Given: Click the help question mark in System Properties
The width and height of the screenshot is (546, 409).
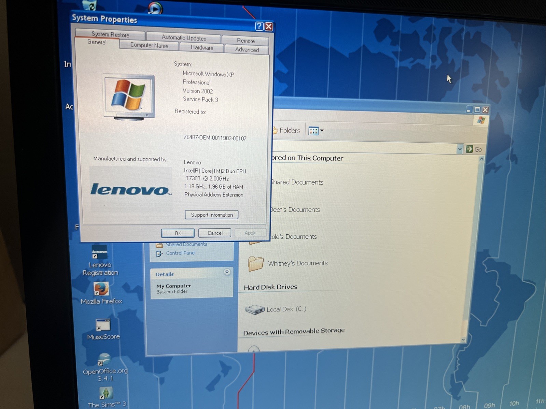Looking at the screenshot, I should pyautogui.click(x=259, y=26).
